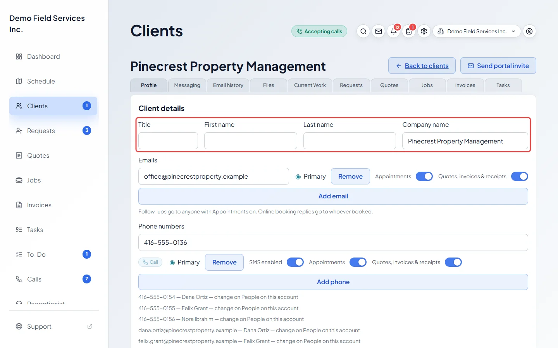Click the Add email button

(333, 196)
